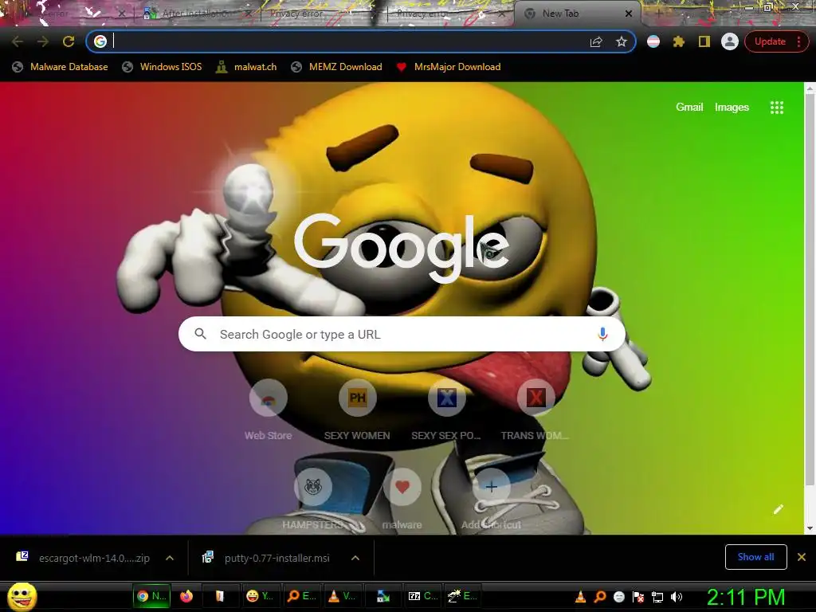Click the Update button
816x612 pixels.
pyautogui.click(x=769, y=41)
